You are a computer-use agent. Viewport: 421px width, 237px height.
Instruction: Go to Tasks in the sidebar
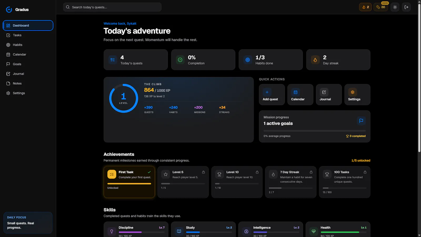(28, 35)
